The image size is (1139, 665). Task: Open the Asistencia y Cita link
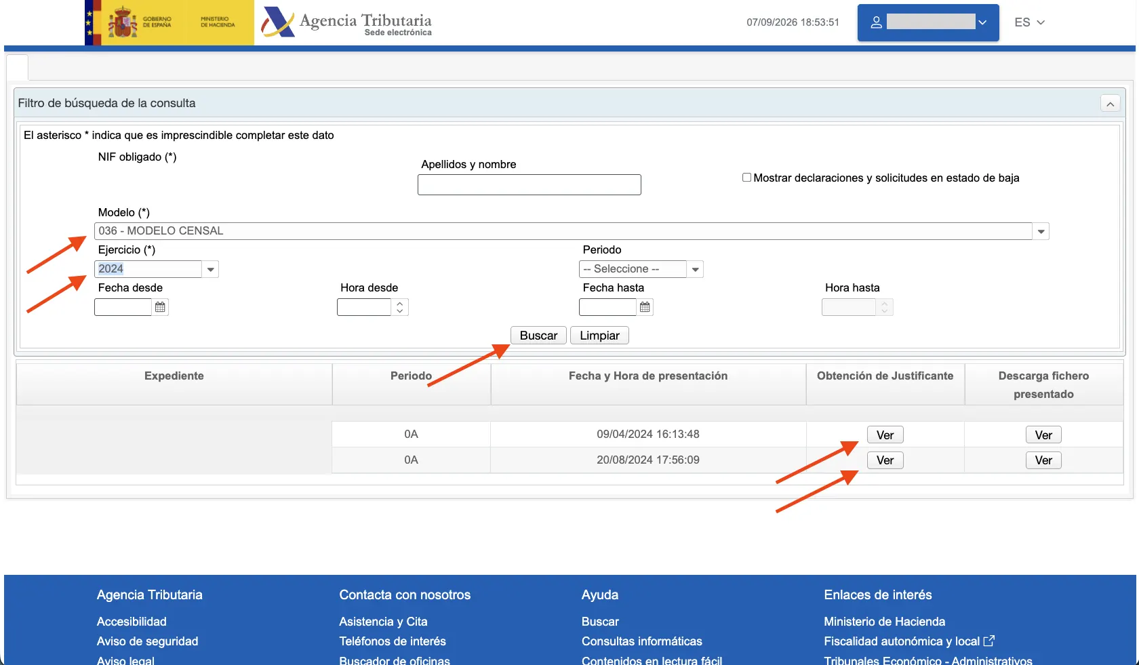pyautogui.click(x=383, y=622)
